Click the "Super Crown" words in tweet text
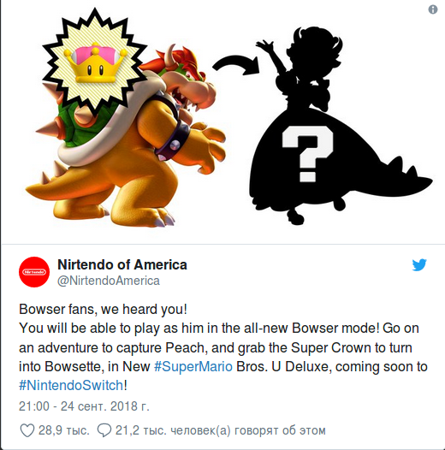The image size is (445, 450). point(331,348)
